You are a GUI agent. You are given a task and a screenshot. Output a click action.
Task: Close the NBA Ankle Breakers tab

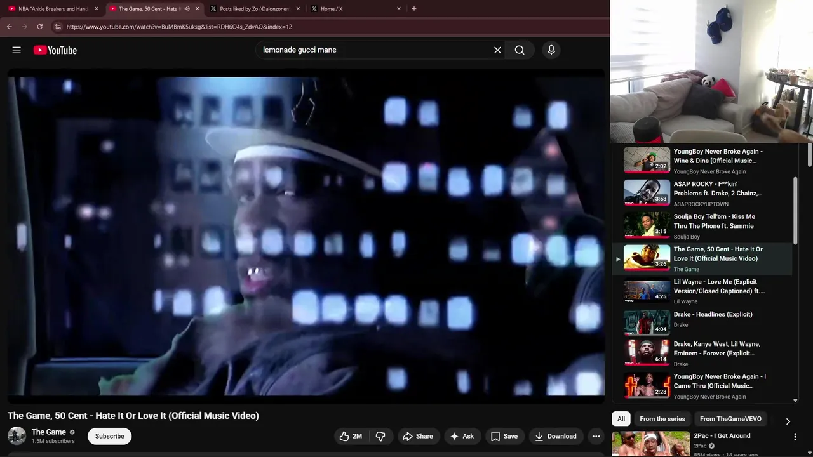coord(97,9)
